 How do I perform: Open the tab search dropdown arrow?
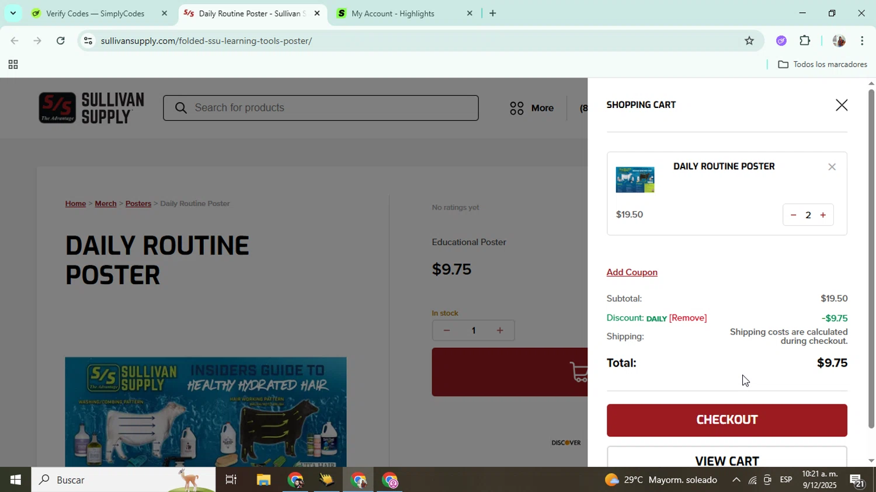click(x=13, y=13)
